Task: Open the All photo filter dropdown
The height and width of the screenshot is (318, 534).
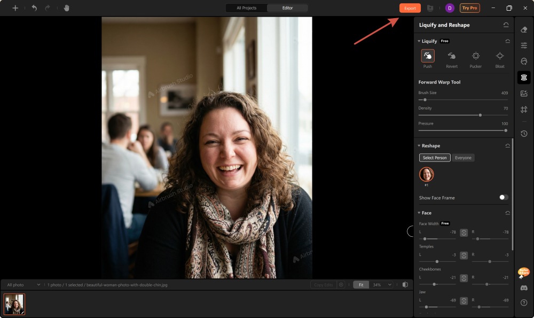Action: point(23,285)
